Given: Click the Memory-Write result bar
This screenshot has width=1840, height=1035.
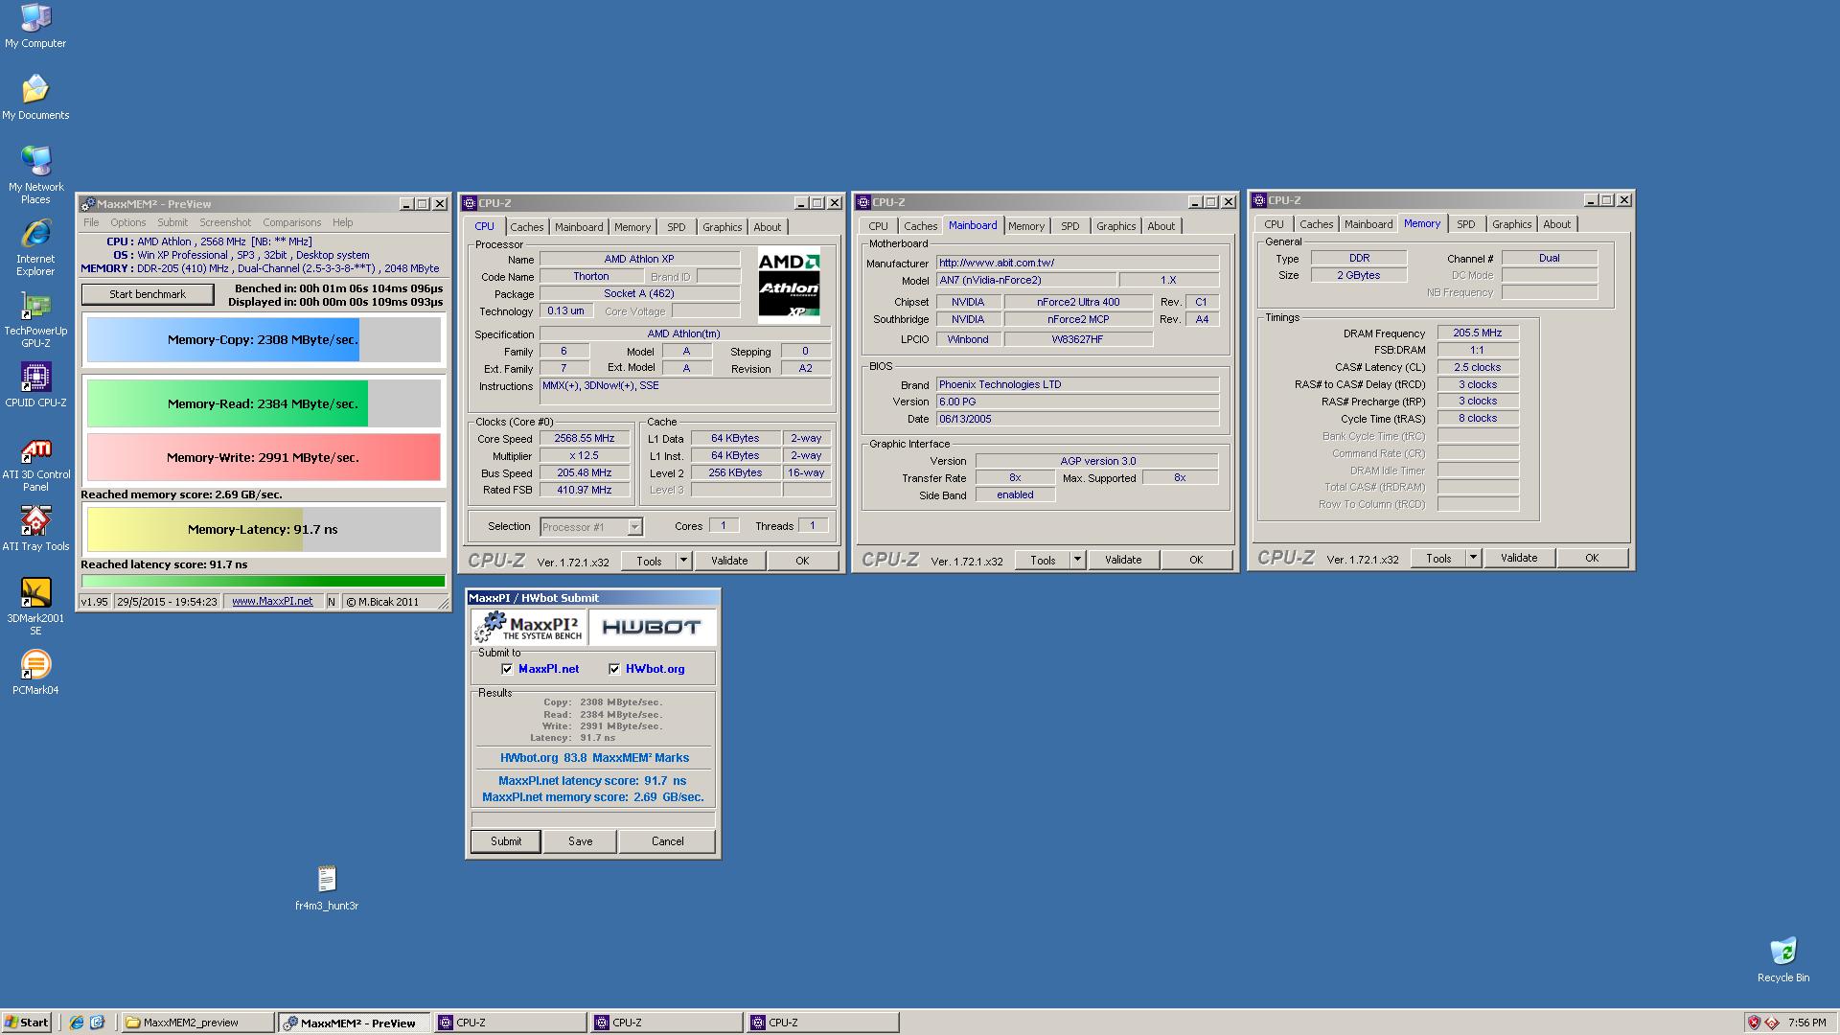Looking at the screenshot, I should [x=264, y=457].
